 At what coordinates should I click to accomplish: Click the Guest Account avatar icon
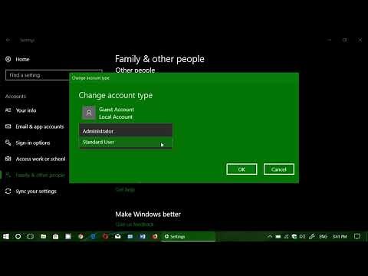[89, 113]
